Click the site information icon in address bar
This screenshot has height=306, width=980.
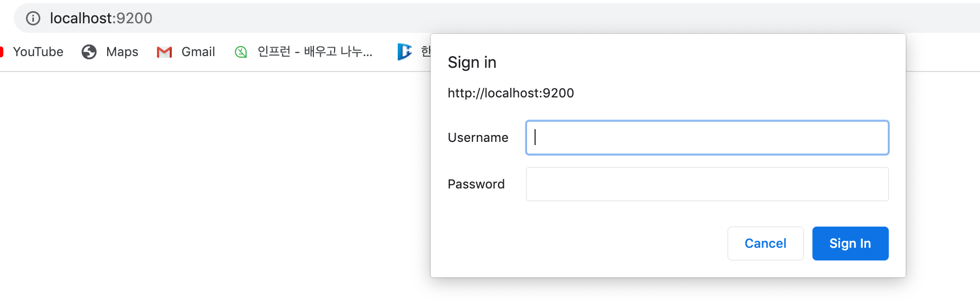point(33,19)
